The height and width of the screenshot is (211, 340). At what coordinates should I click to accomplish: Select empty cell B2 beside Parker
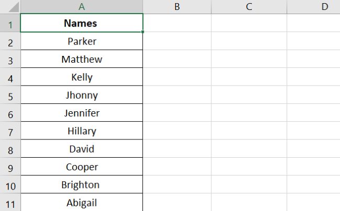coord(177,41)
